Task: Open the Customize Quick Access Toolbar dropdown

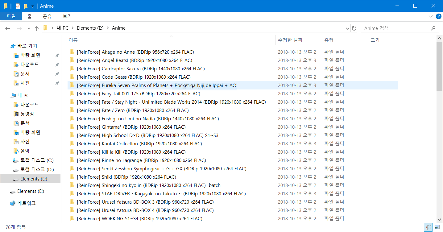Action: [32, 6]
